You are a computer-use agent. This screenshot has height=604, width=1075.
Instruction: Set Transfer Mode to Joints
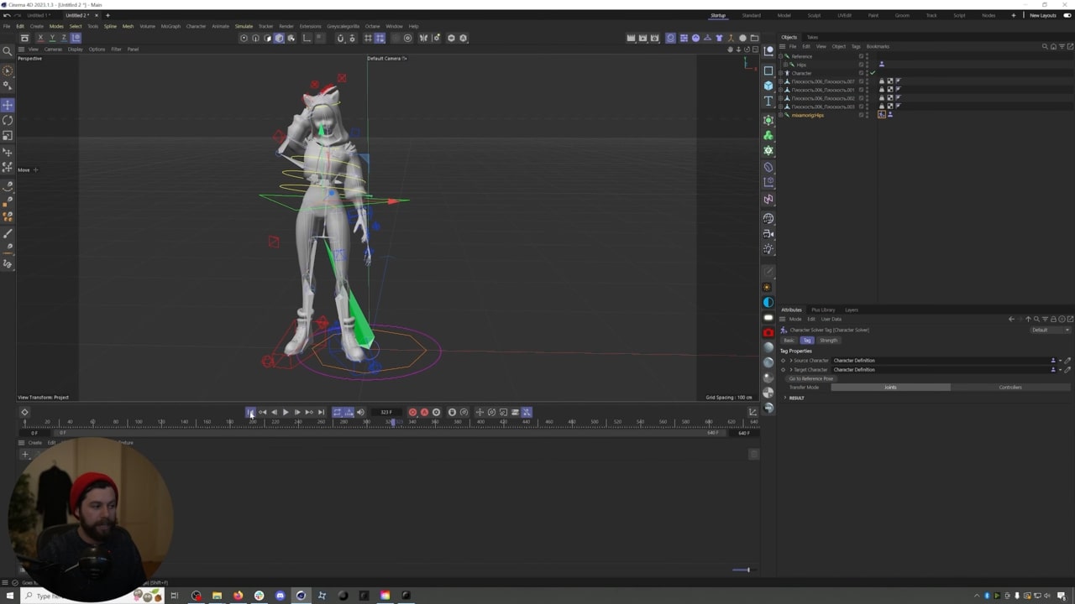(890, 388)
